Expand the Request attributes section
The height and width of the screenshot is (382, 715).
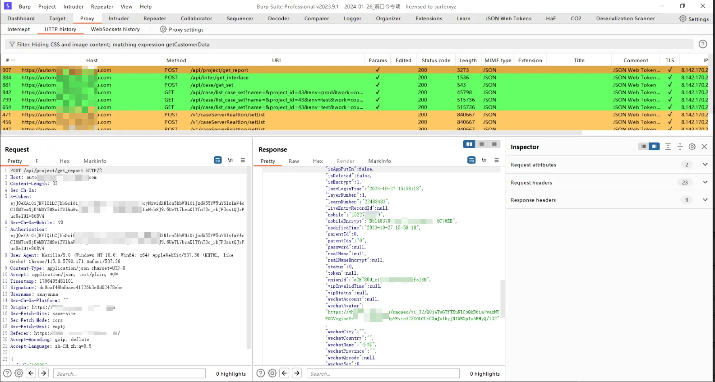pos(705,165)
